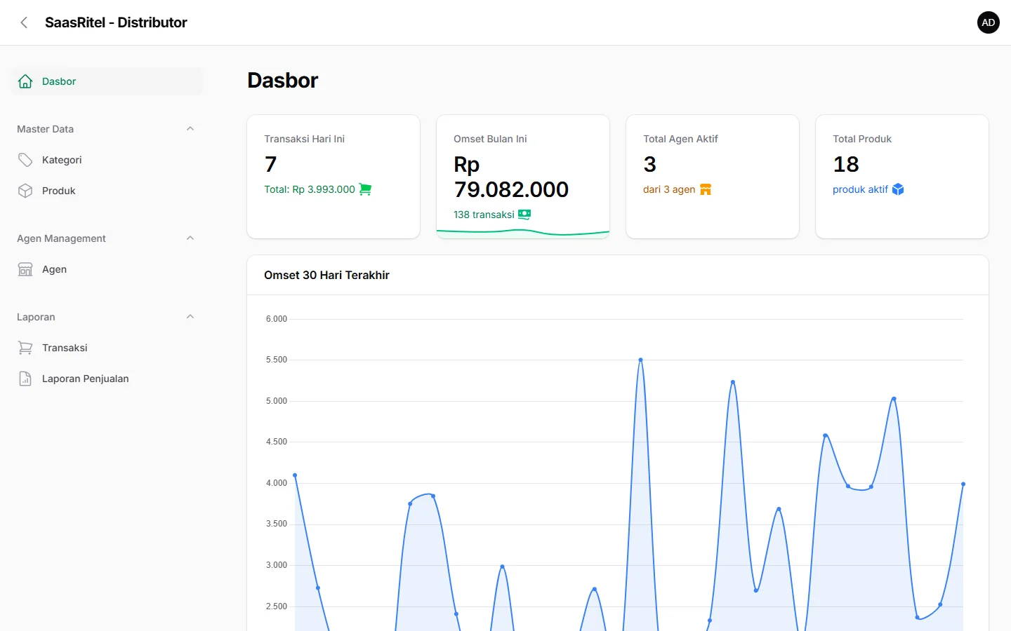This screenshot has height=631, width=1011.
Task: Click the back arrow icon in header
Action: click(x=24, y=22)
